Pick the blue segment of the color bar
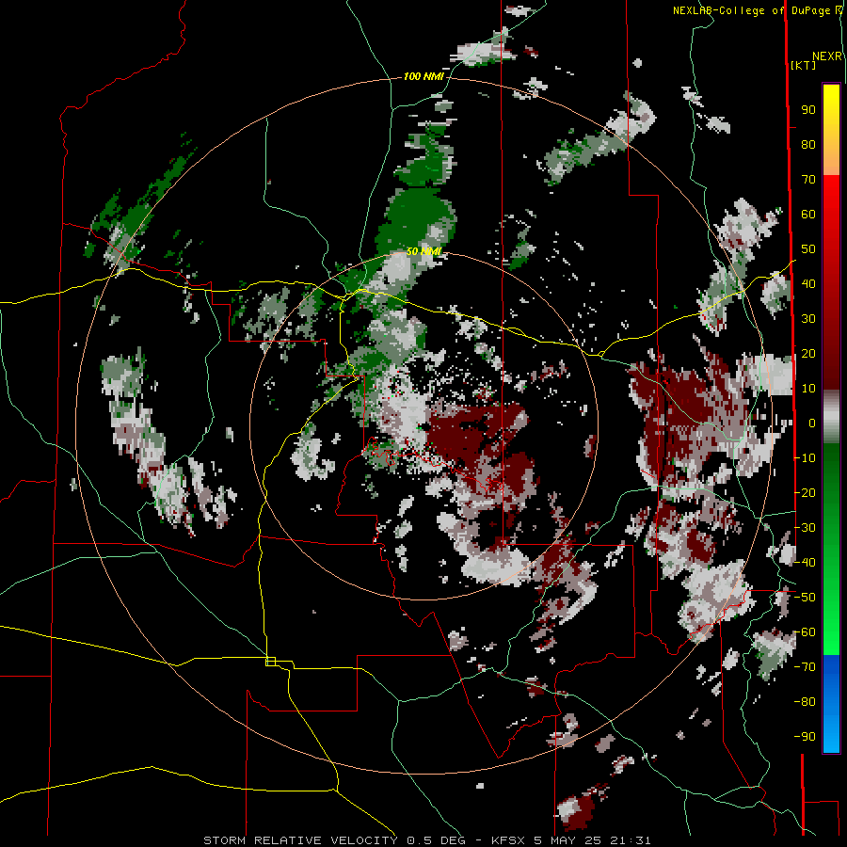847x847 pixels. pos(831,704)
